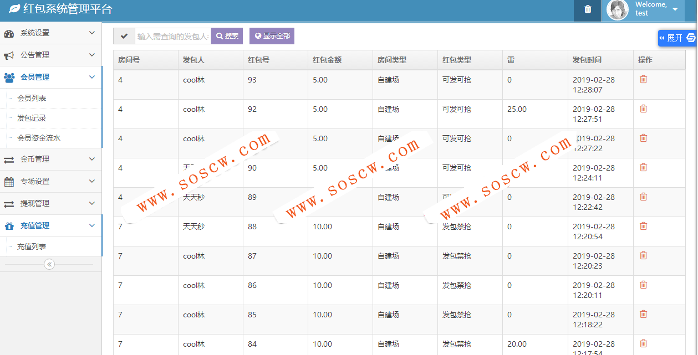Delete the record for 红包号 92
This screenshot has width=698, height=355.
point(643,109)
